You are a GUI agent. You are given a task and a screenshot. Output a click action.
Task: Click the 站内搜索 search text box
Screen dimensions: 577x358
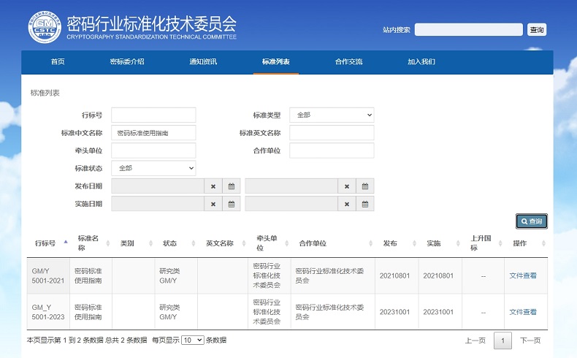click(468, 30)
